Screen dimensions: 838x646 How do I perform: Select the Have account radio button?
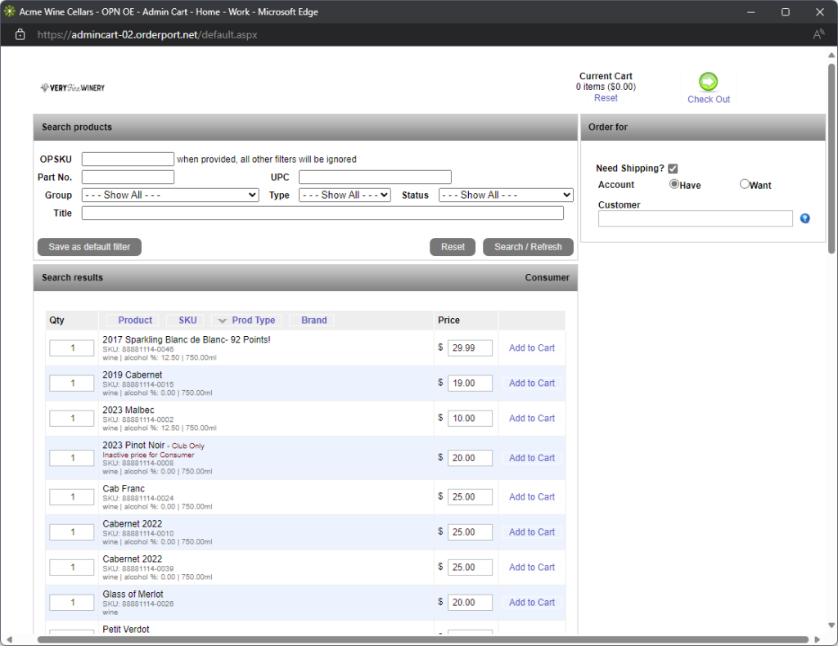click(x=674, y=184)
